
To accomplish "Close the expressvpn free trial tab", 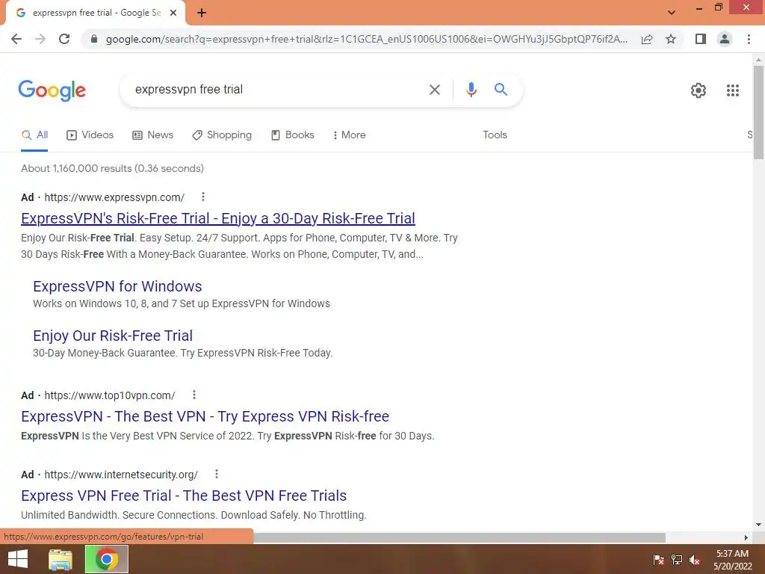I will [173, 13].
